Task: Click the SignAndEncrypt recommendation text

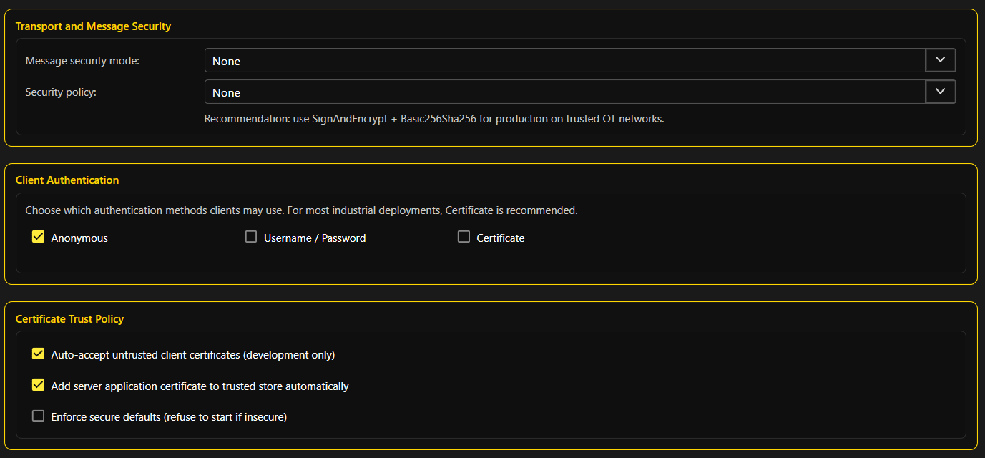Action: (x=434, y=119)
